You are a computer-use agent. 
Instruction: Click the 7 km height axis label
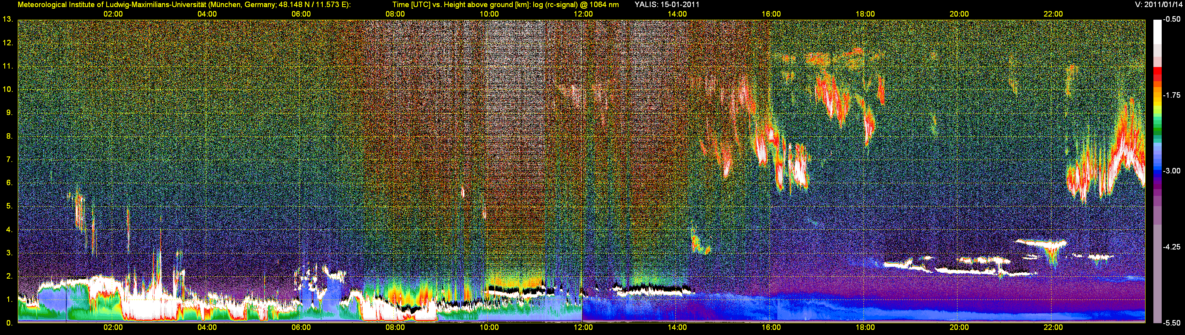pyautogui.click(x=9, y=159)
